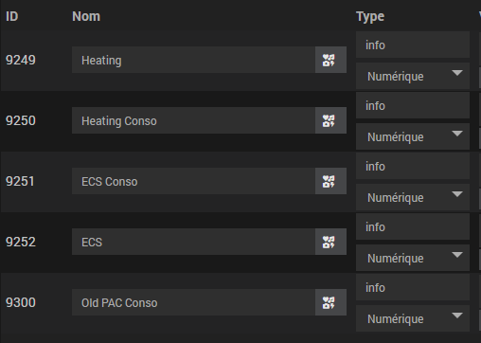Click the ID column header

point(12,16)
